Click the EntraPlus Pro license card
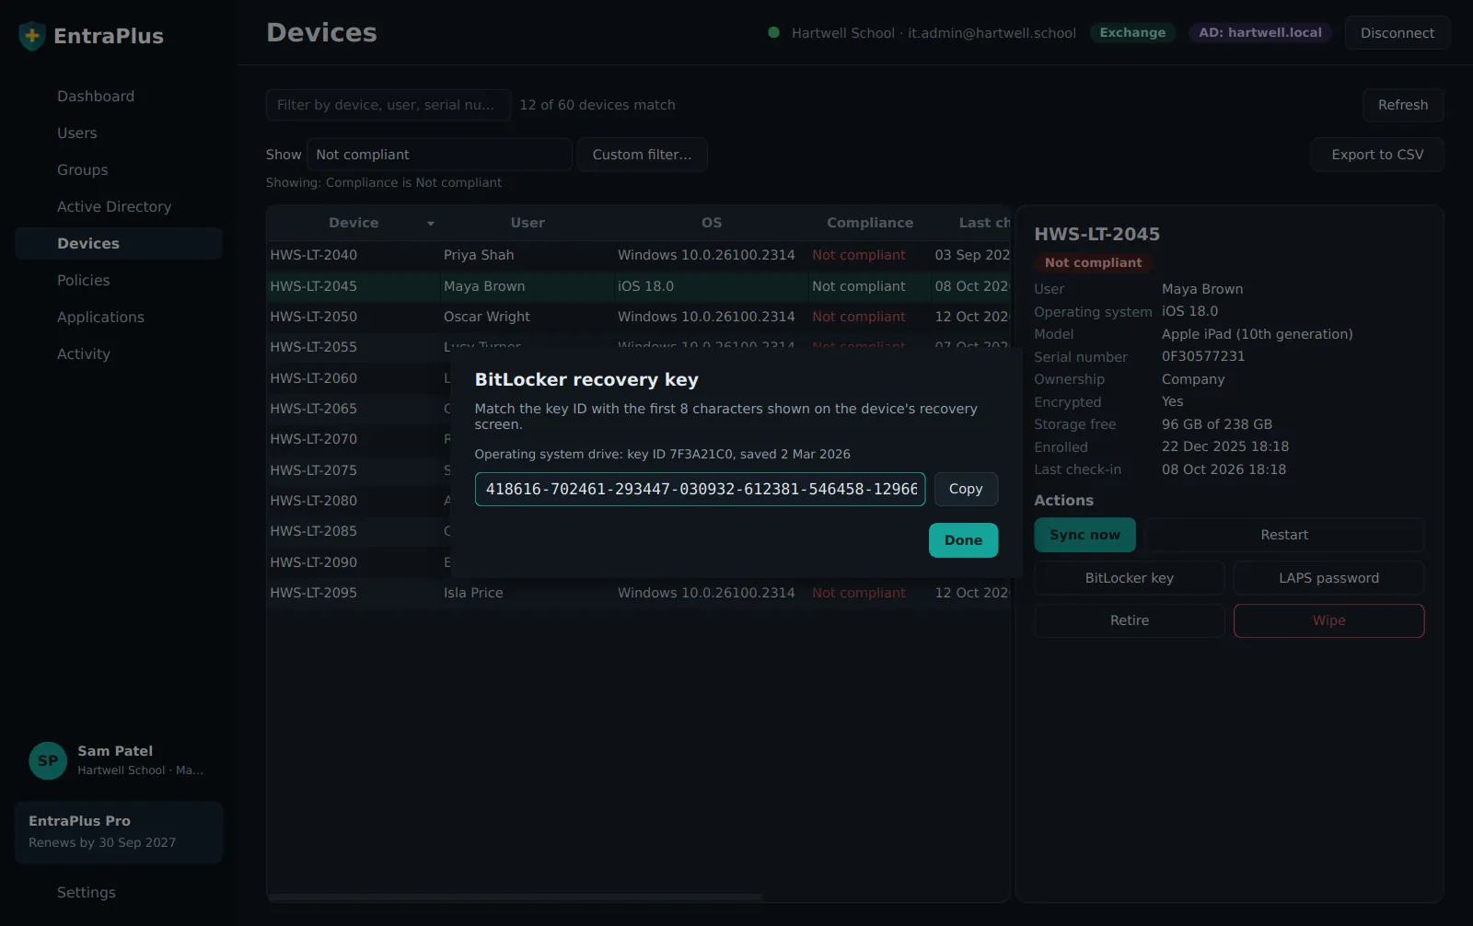The width and height of the screenshot is (1473, 926). [x=119, y=832]
